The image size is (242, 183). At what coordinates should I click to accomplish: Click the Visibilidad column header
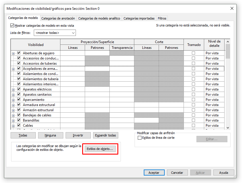[36, 45]
